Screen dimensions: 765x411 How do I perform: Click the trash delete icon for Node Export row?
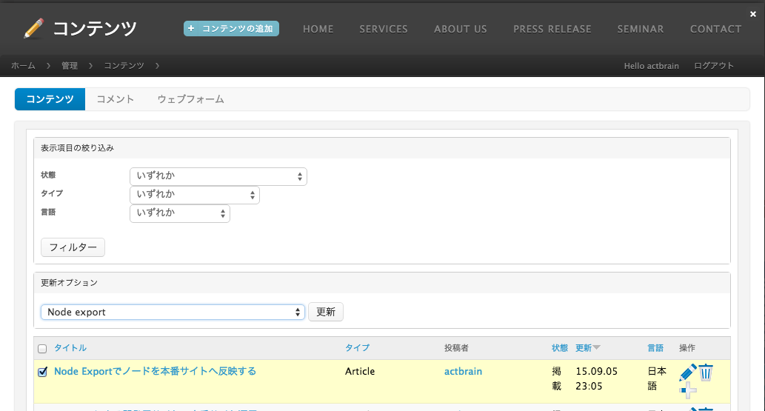[x=706, y=372]
